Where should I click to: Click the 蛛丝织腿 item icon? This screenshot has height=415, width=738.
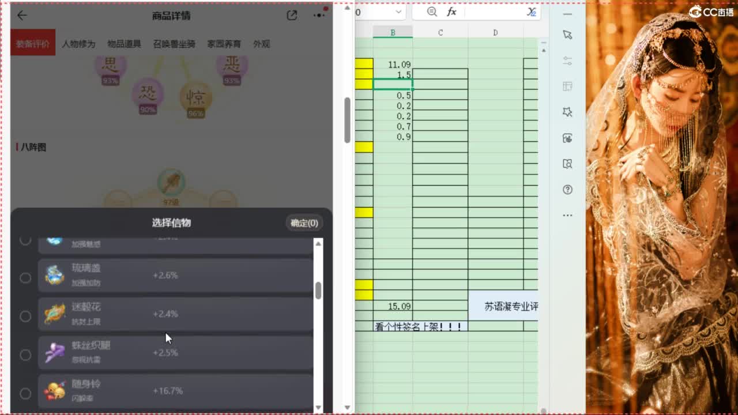[x=55, y=353]
